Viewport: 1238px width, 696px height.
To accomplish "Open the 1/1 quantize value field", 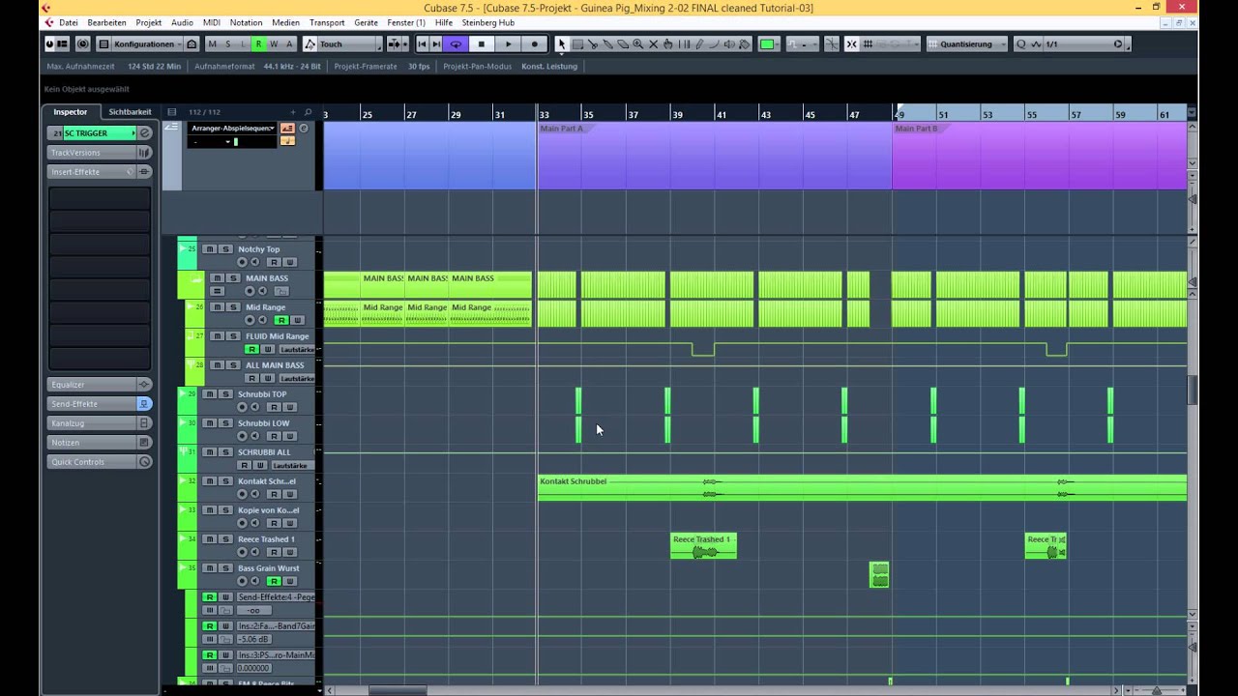I will (1083, 44).
